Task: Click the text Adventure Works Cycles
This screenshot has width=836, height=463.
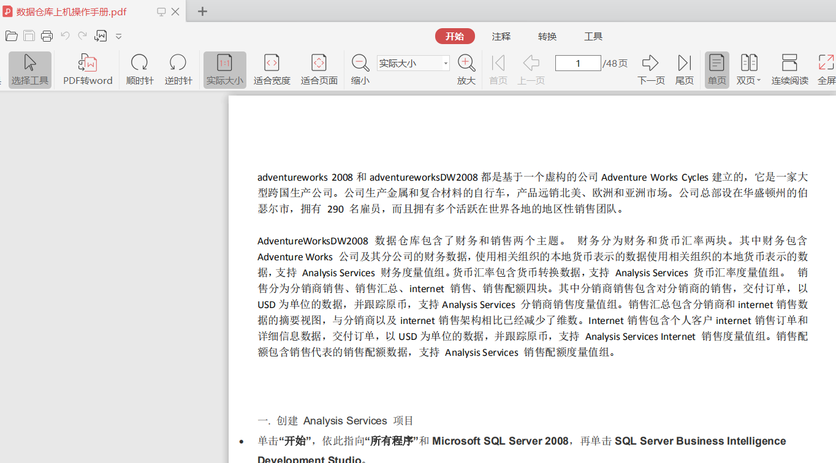Action: (x=655, y=177)
